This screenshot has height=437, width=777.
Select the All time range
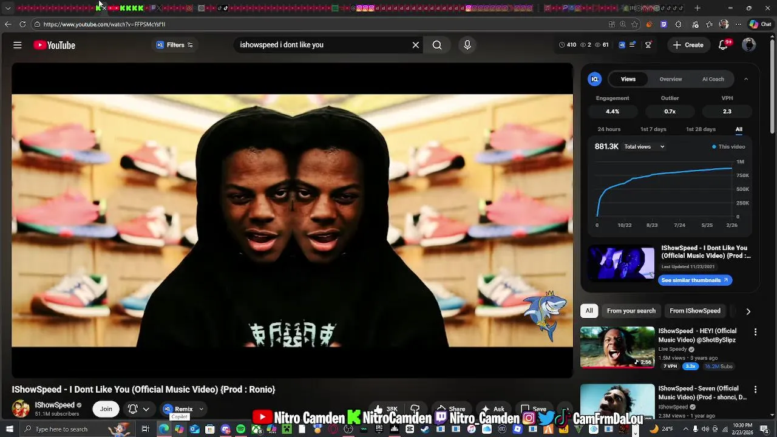click(739, 129)
